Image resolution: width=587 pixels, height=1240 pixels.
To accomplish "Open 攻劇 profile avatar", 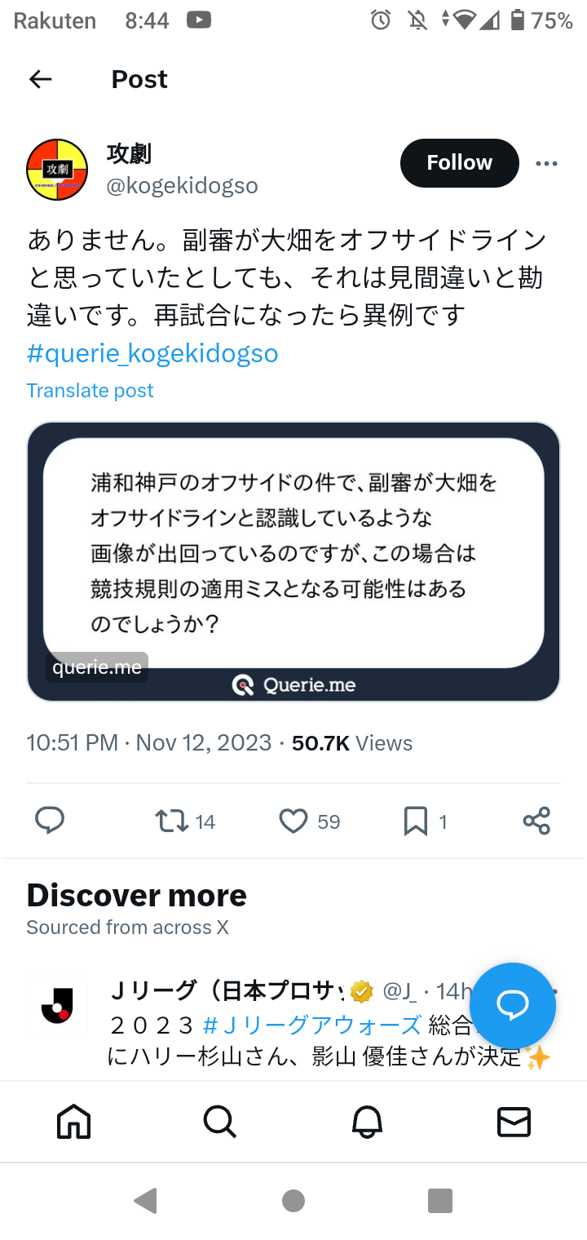I will [57, 170].
